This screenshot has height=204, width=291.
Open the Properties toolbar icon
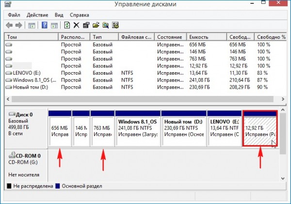(x=86, y=25)
